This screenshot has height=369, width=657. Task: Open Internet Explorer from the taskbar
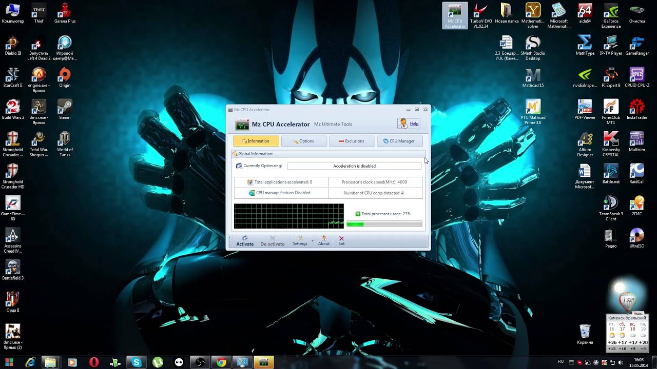click(30, 362)
